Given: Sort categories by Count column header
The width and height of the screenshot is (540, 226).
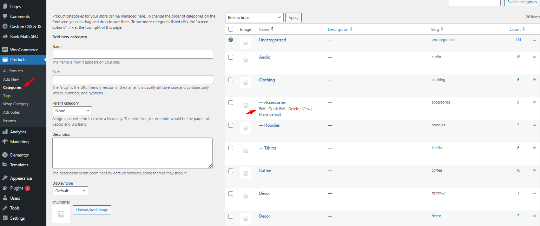Looking at the screenshot, I should point(515,29).
